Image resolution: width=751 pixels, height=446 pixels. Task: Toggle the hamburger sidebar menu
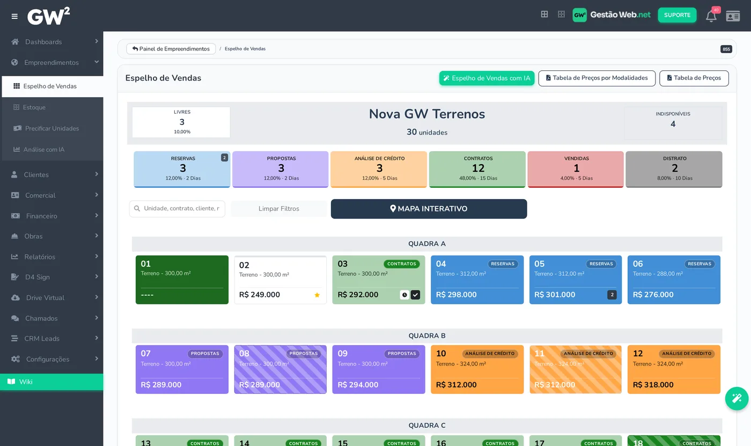pos(14,16)
